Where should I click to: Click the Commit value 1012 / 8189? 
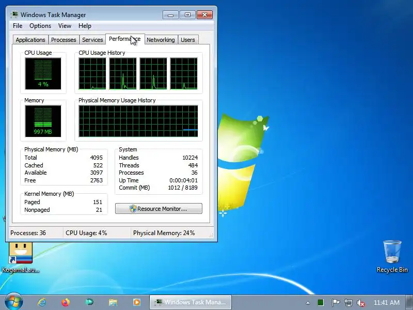click(x=183, y=188)
